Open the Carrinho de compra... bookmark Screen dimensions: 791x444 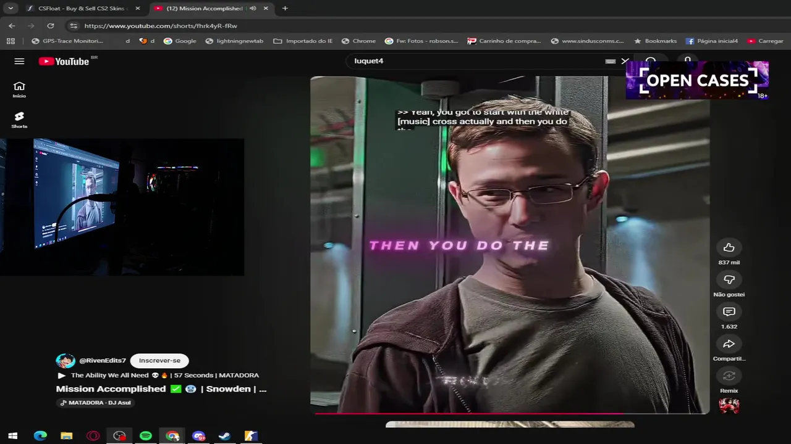(504, 41)
